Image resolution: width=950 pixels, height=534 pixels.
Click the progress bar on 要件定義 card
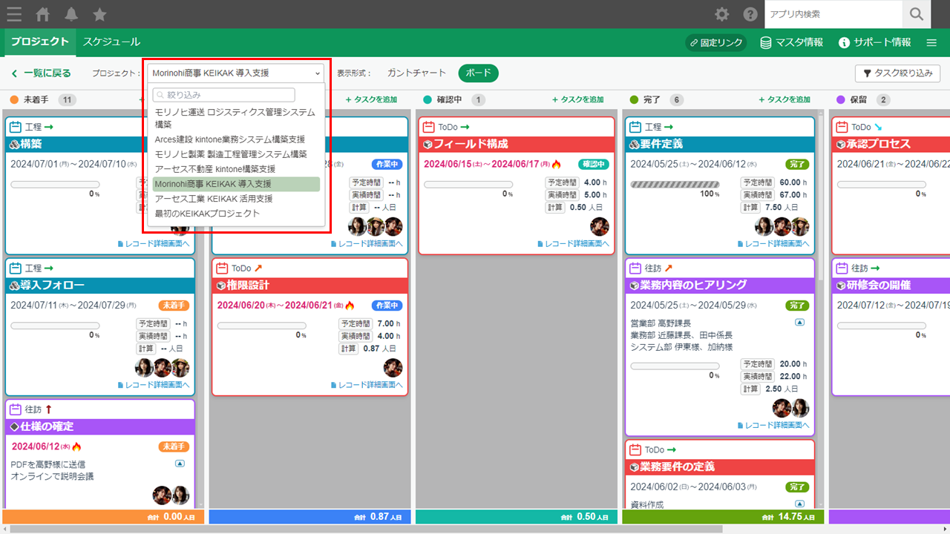[x=675, y=184]
